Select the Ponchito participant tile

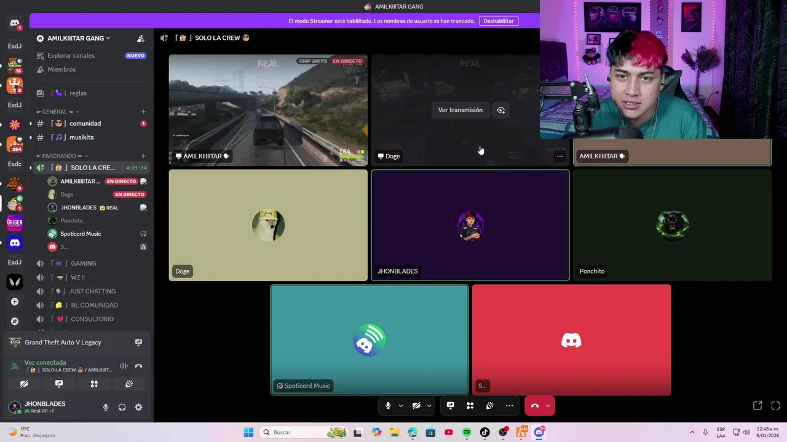(x=672, y=225)
